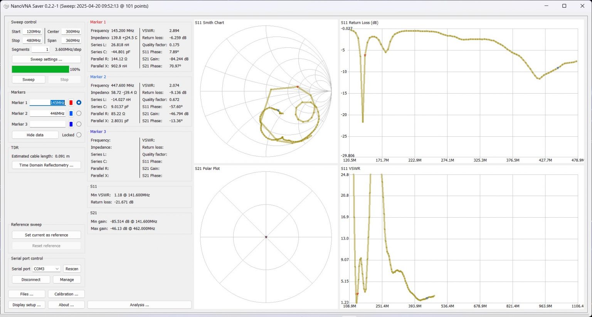Open the Files dialog

point(27,294)
